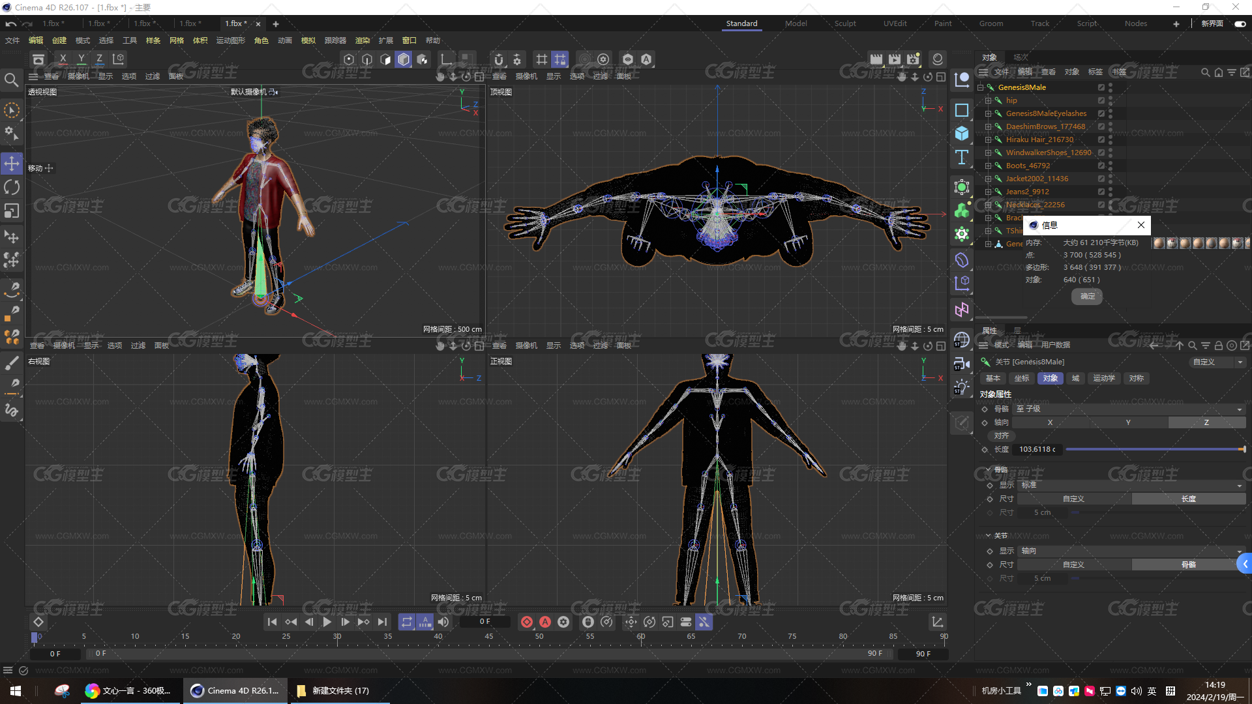This screenshot has width=1252, height=704.
Task: Toggle Y axis lock
Action: [81, 59]
